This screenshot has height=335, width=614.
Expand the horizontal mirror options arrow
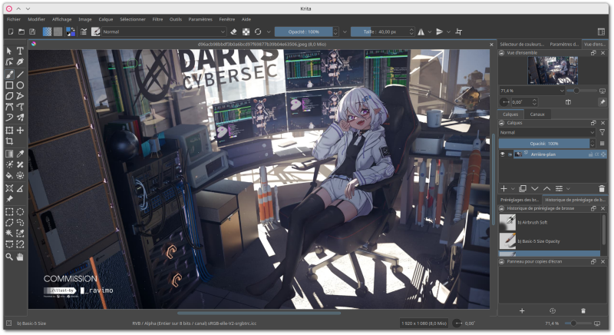click(x=430, y=32)
